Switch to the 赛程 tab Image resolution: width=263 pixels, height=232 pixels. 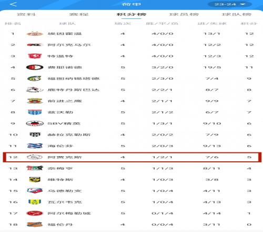79,14
